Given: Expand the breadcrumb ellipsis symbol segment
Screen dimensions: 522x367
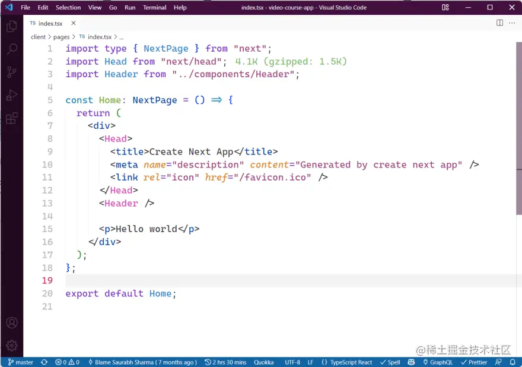Looking at the screenshot, I should [122, 37].
